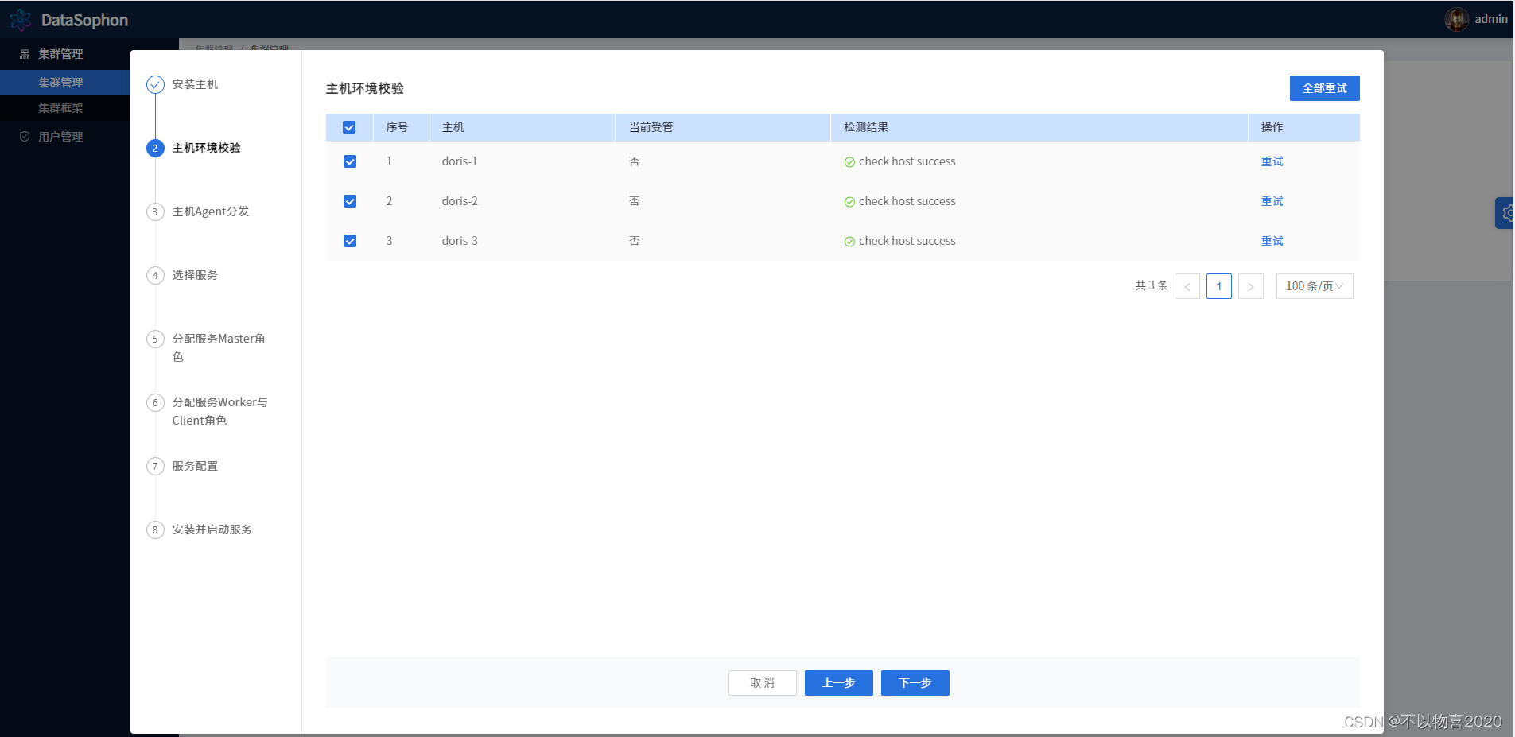Click 安装并启动服务 step label

[212, 529]
